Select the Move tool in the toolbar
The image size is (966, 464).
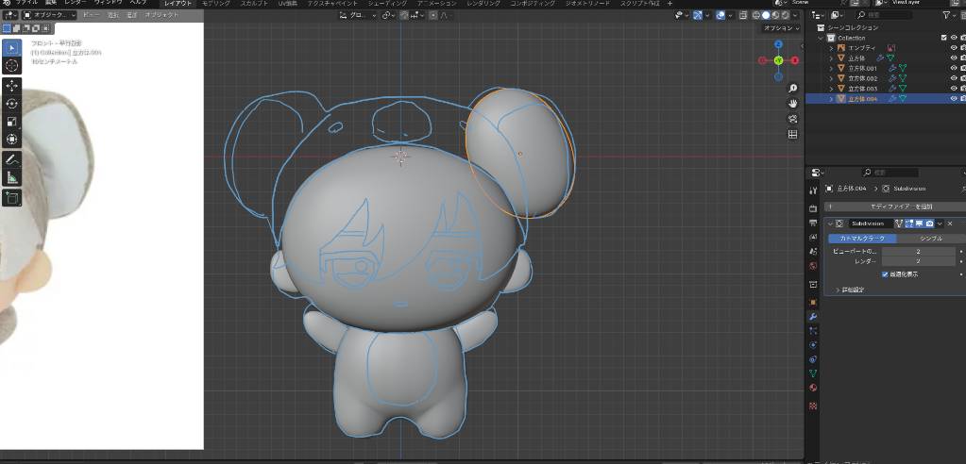pos(12,85)
